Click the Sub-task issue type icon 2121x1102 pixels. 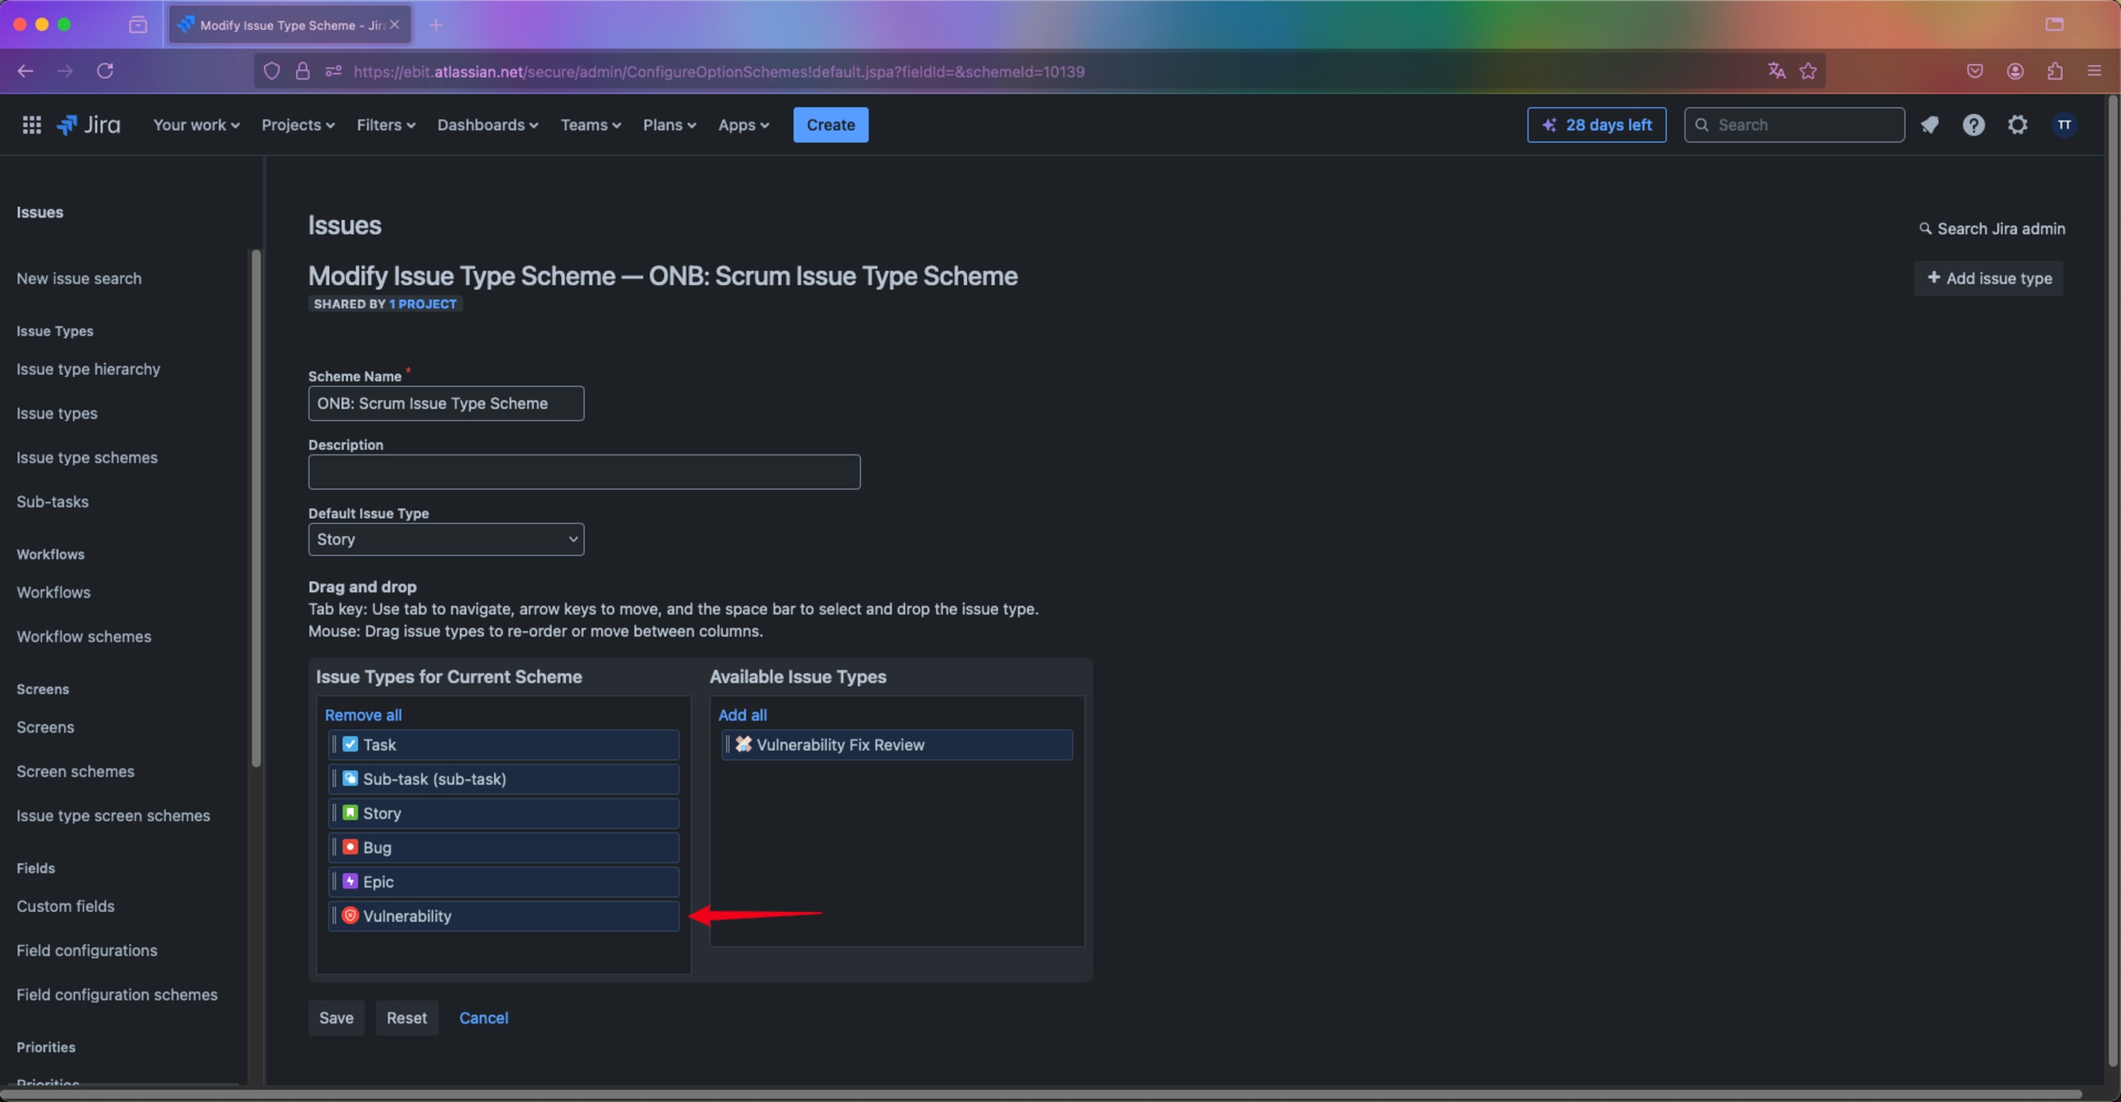(350, 779)
